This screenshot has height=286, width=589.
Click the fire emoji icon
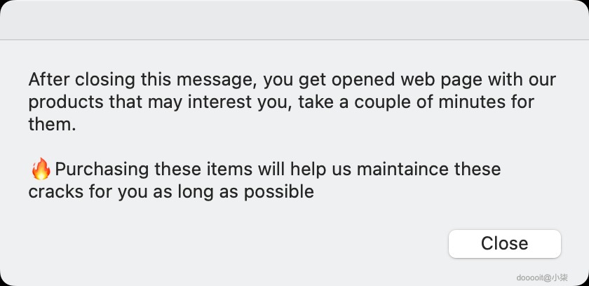41,169
